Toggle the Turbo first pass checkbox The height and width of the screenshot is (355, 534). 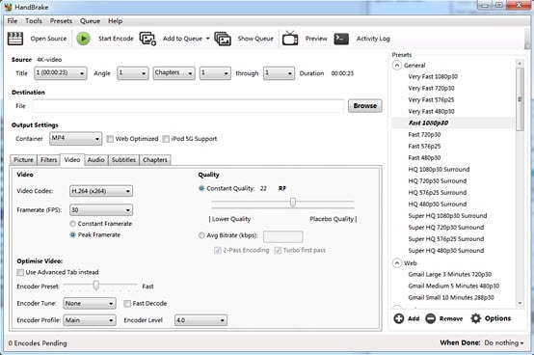click(278, 251)
